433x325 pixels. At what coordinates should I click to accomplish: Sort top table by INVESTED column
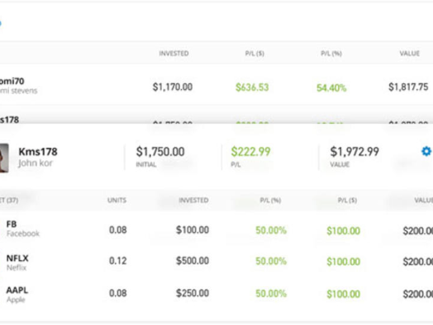click(173, 54)
